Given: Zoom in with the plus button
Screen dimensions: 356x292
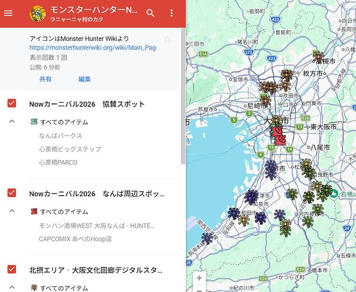Looking at the screenshot, I should [199, 278].
